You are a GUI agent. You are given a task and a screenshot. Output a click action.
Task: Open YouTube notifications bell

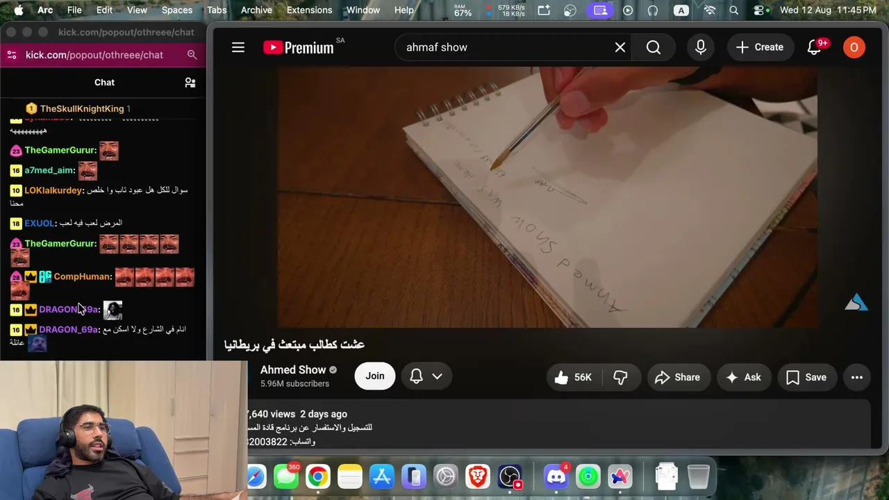pos(815,47)
